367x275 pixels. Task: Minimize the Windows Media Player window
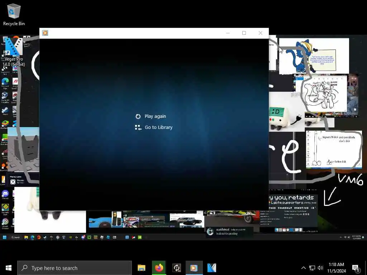tap(228, 33)
